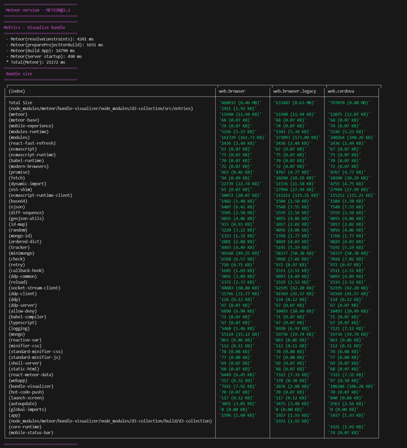Screen dimensions: 407x448
Task: Click the '(react-meteor-data)' row label
Action: point(31,375)
